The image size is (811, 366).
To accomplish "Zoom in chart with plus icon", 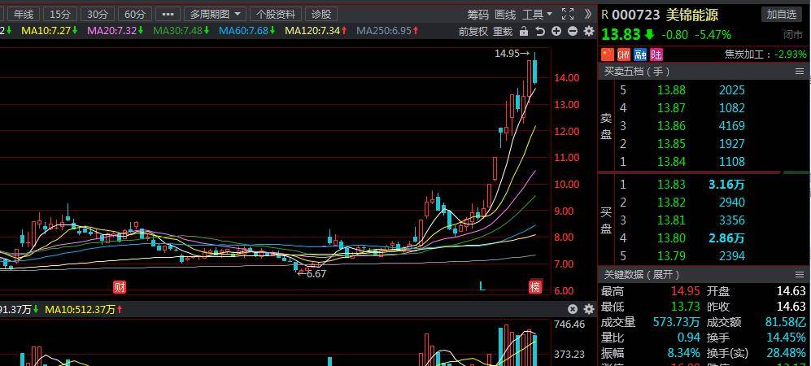I will pyautogui.click(x=556, y=32).
